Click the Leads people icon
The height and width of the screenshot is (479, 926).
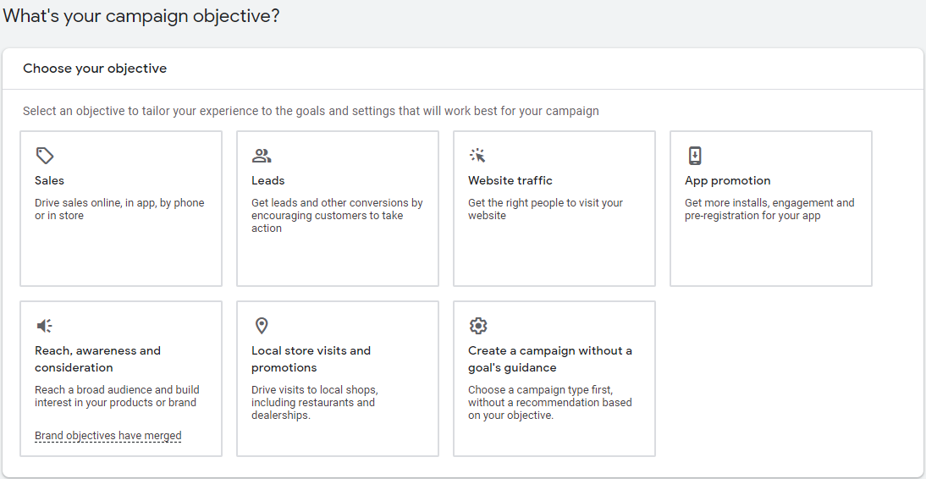coord(262,156)
